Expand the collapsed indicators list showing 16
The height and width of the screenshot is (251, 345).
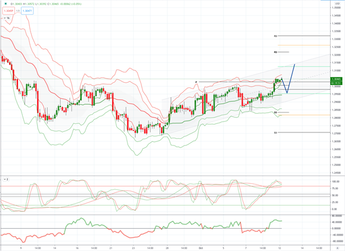7,18
